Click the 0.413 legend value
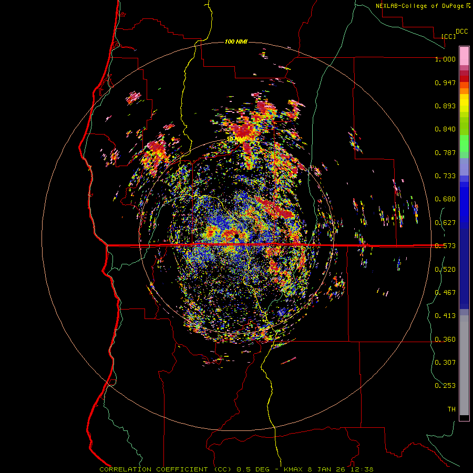Screen dimensions: 473x473 point(445,316)
